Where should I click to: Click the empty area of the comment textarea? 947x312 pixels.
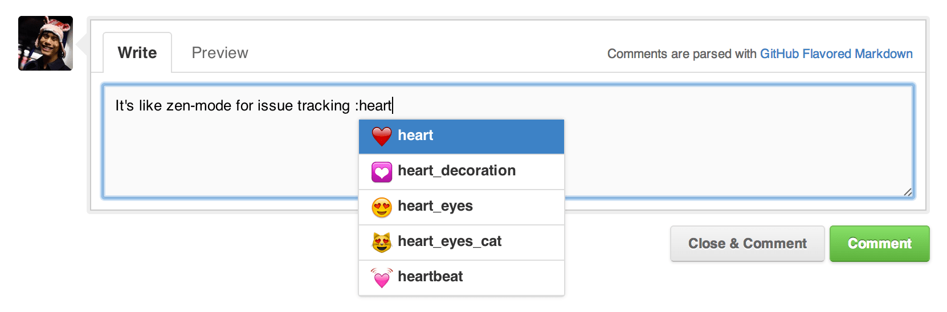pyautogui.click(x=228, y=159)
